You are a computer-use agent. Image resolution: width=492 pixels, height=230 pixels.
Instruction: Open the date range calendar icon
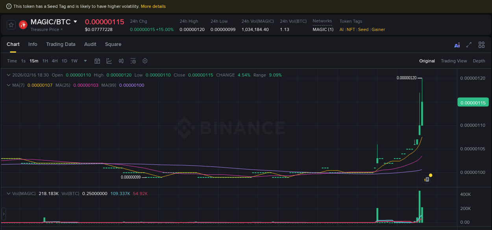[97, 61]
